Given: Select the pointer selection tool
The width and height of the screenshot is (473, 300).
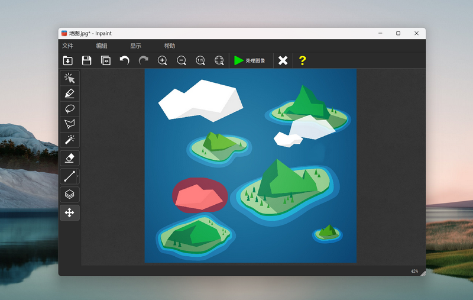Looking at the screenshot, I should tap(70, 78).
